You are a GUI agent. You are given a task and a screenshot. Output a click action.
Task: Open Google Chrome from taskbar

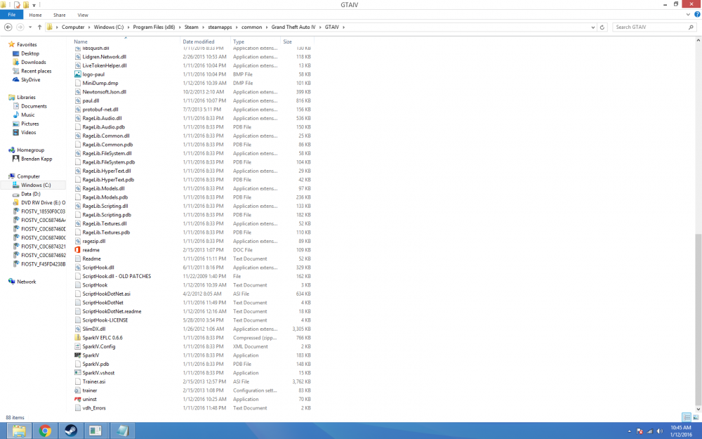[x=45, y=431]
